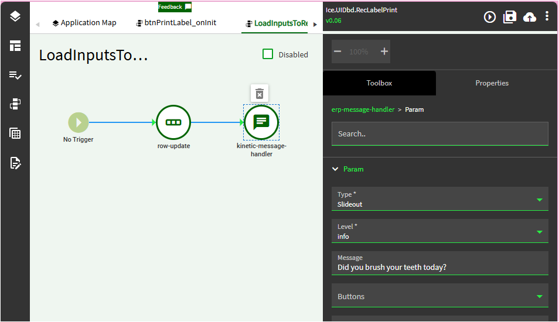Open the Toolbox tab
Screen dimensions: 559x322
coord(379,83)
